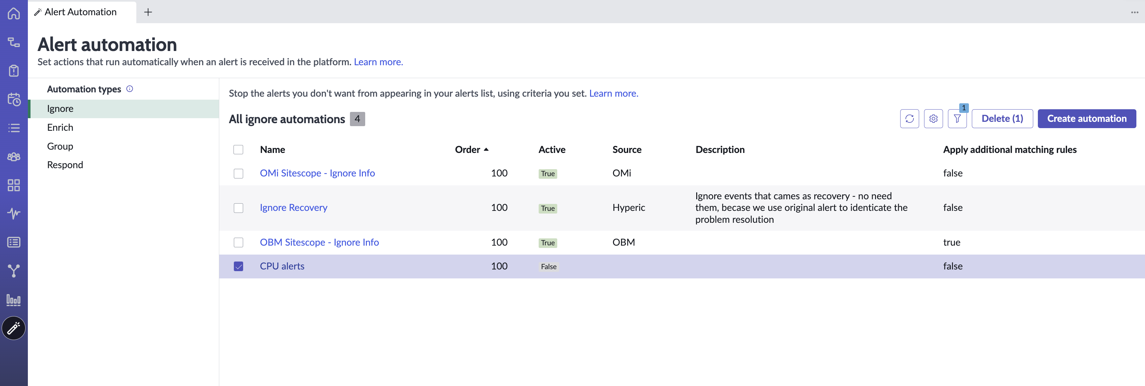Open the branch fork icon in sidebar
The height and width of the screenshot is (386, 1145).
coord(14,271)
